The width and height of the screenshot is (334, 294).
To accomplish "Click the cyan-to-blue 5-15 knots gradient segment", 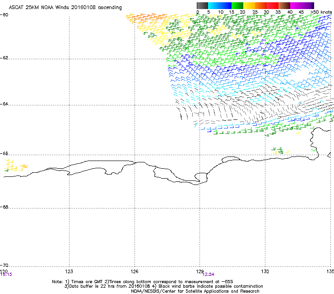I will 220,5.
